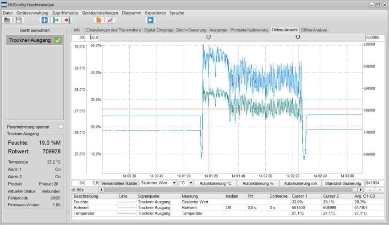Click the first cursor marker above the chart
This screenshot has height=225, width=389.
point(209,37)
